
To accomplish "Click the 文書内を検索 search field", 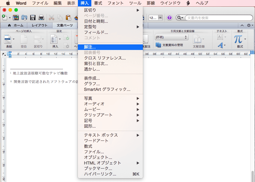I will tap(219, 18).
